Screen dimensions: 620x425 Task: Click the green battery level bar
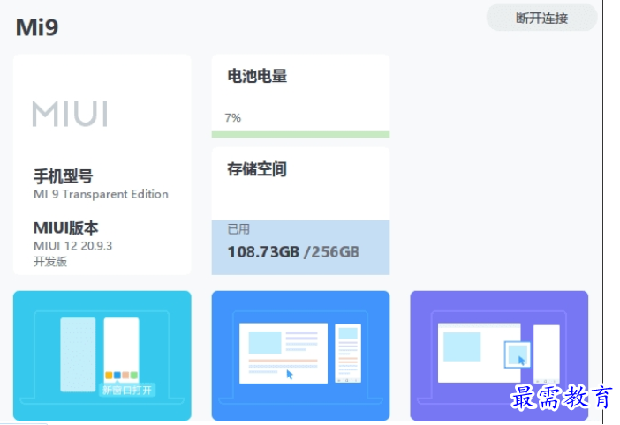[x=300, y=135]
